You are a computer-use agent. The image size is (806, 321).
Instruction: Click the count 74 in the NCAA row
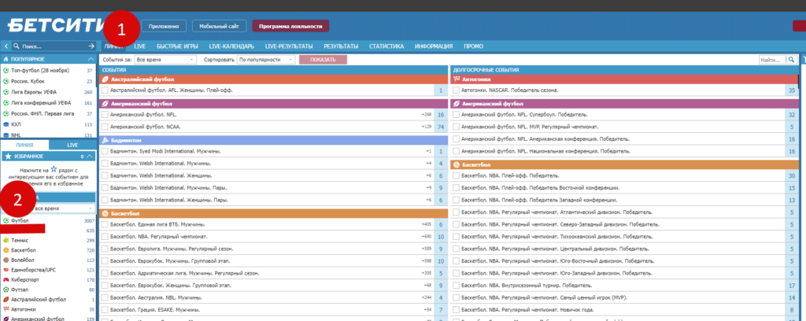coord(441,127)
